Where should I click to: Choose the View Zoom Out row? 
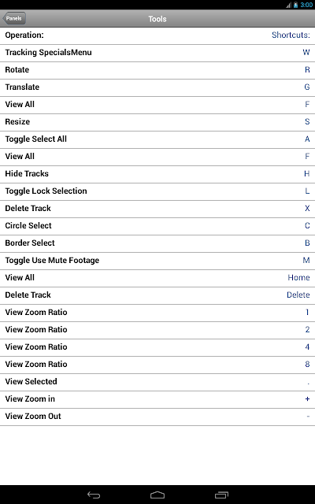(157, 417)
